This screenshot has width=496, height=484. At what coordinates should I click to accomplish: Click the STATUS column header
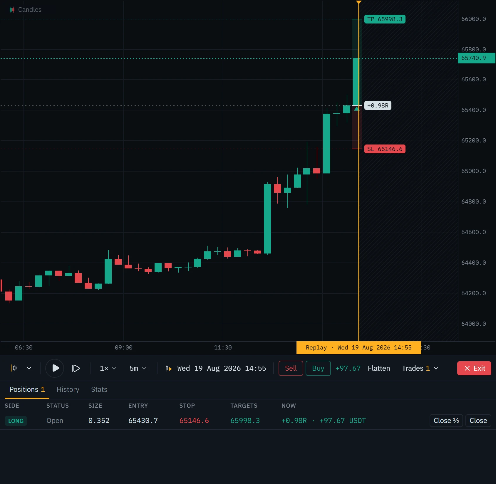coord(58,406)
